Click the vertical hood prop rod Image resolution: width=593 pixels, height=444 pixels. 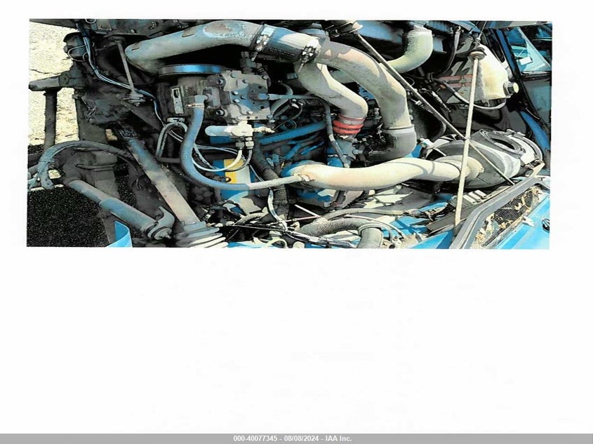pos(466,140)
